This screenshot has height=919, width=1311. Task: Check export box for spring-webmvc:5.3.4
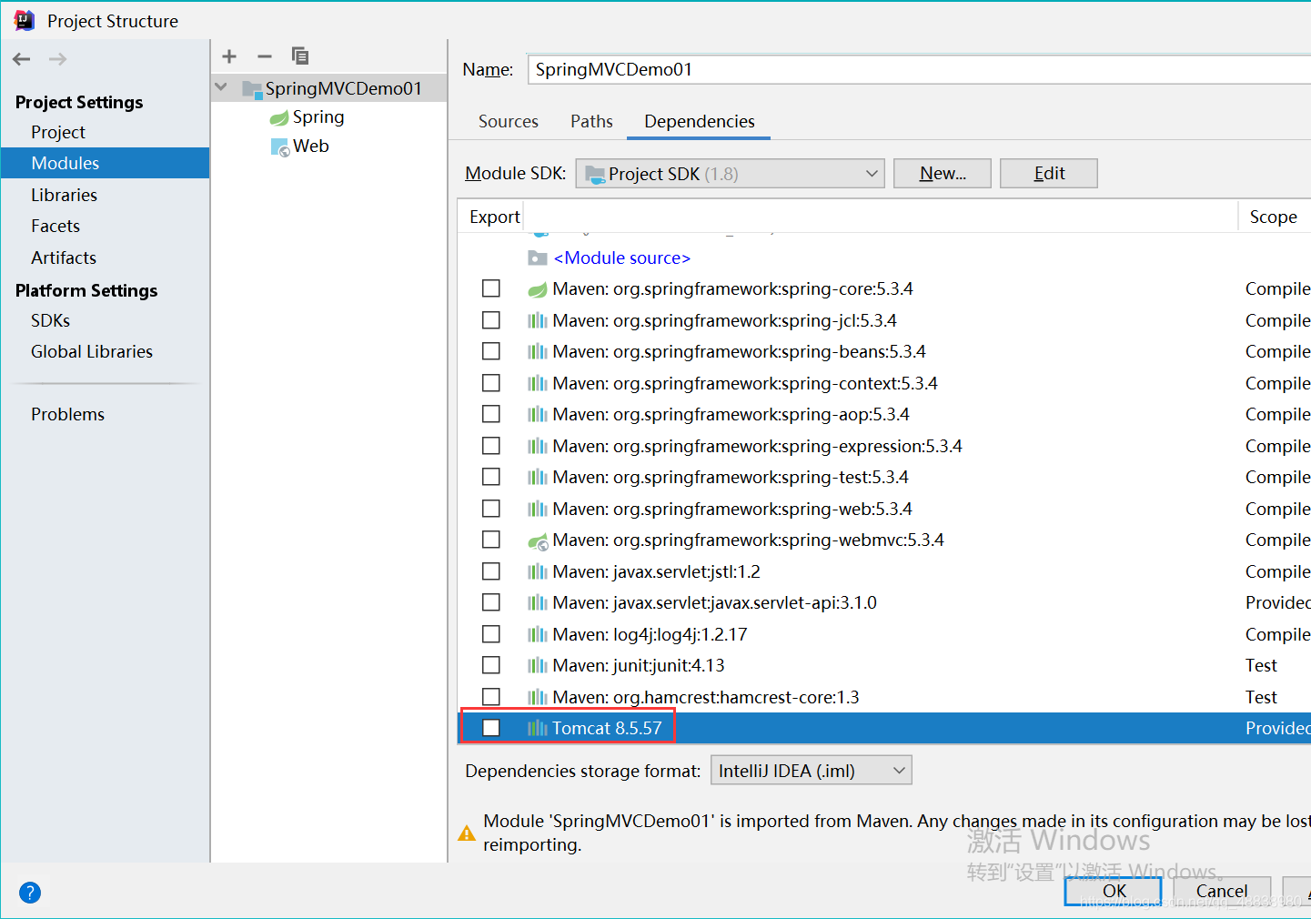[x=491, y=540]
